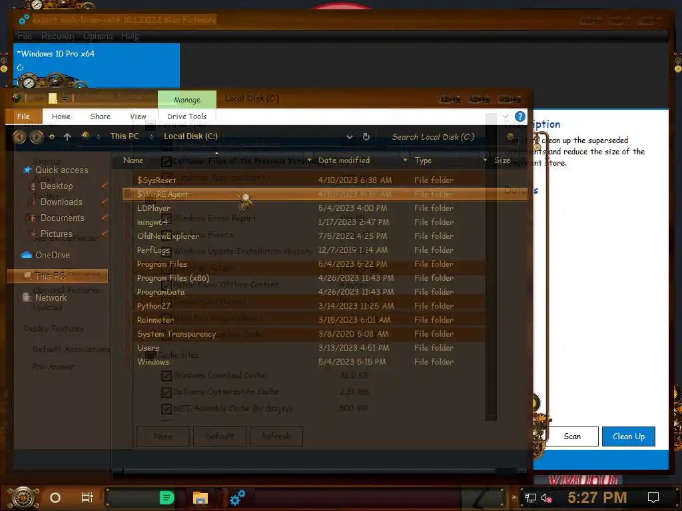Select the Windows 10 Pro x64 image tile
Viewport: 682px width, 511px height.
(x=96, y=65)
